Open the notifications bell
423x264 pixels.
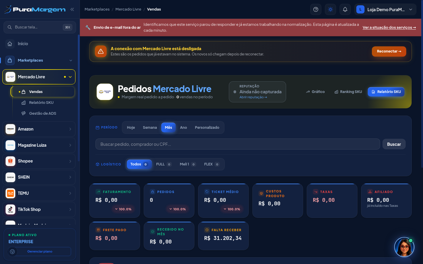[x=345, y=9]
